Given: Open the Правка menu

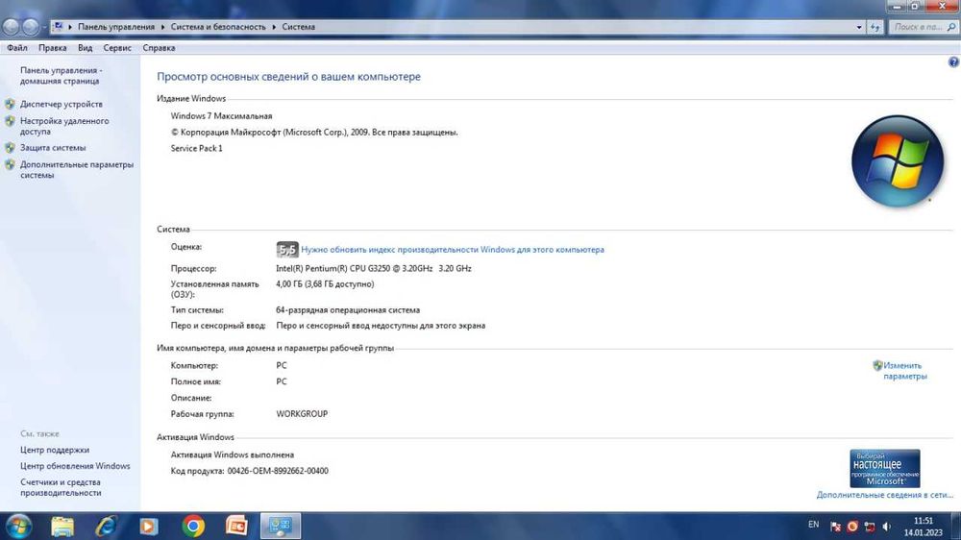Looking at the screenshot, I should (53, 48).
